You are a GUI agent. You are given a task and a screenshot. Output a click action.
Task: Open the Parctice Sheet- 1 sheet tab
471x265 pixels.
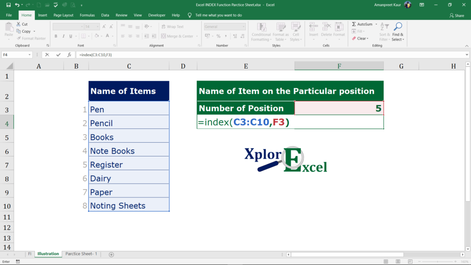(81, 253)
